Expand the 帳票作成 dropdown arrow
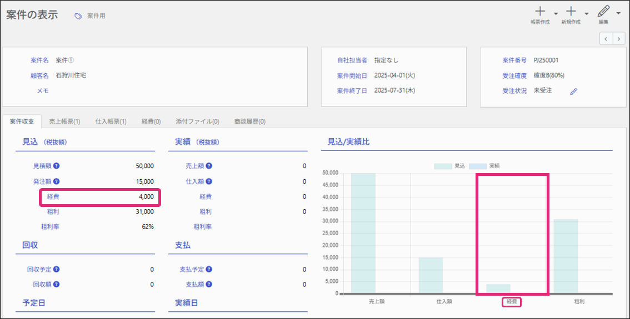 pyautogui.click(x=556, y=13)
